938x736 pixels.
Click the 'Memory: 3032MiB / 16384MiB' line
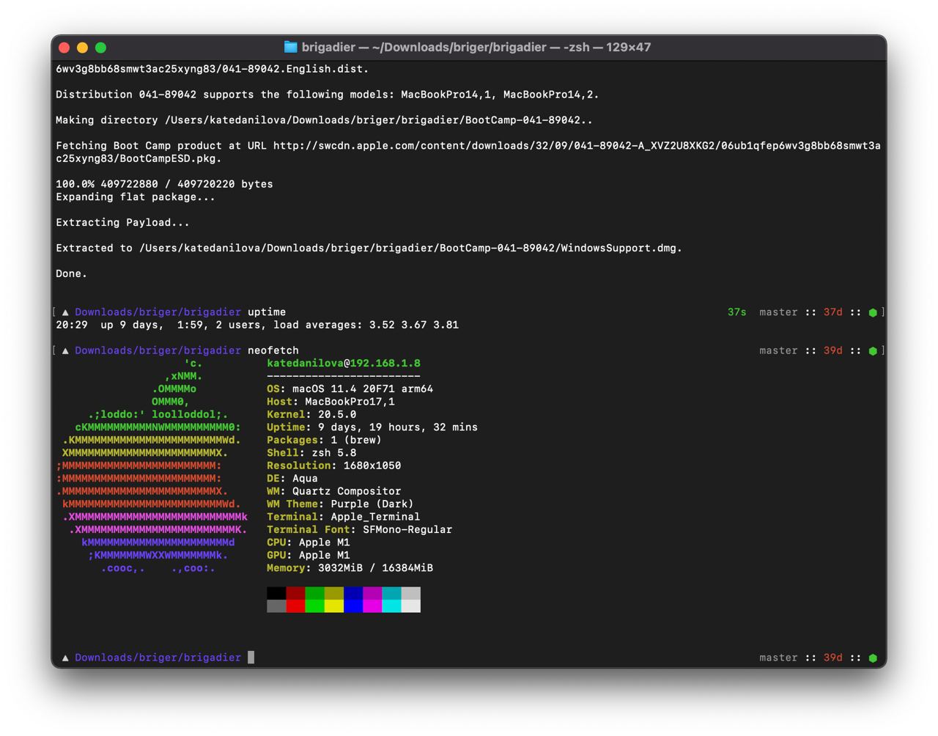(x=350, y=568)
